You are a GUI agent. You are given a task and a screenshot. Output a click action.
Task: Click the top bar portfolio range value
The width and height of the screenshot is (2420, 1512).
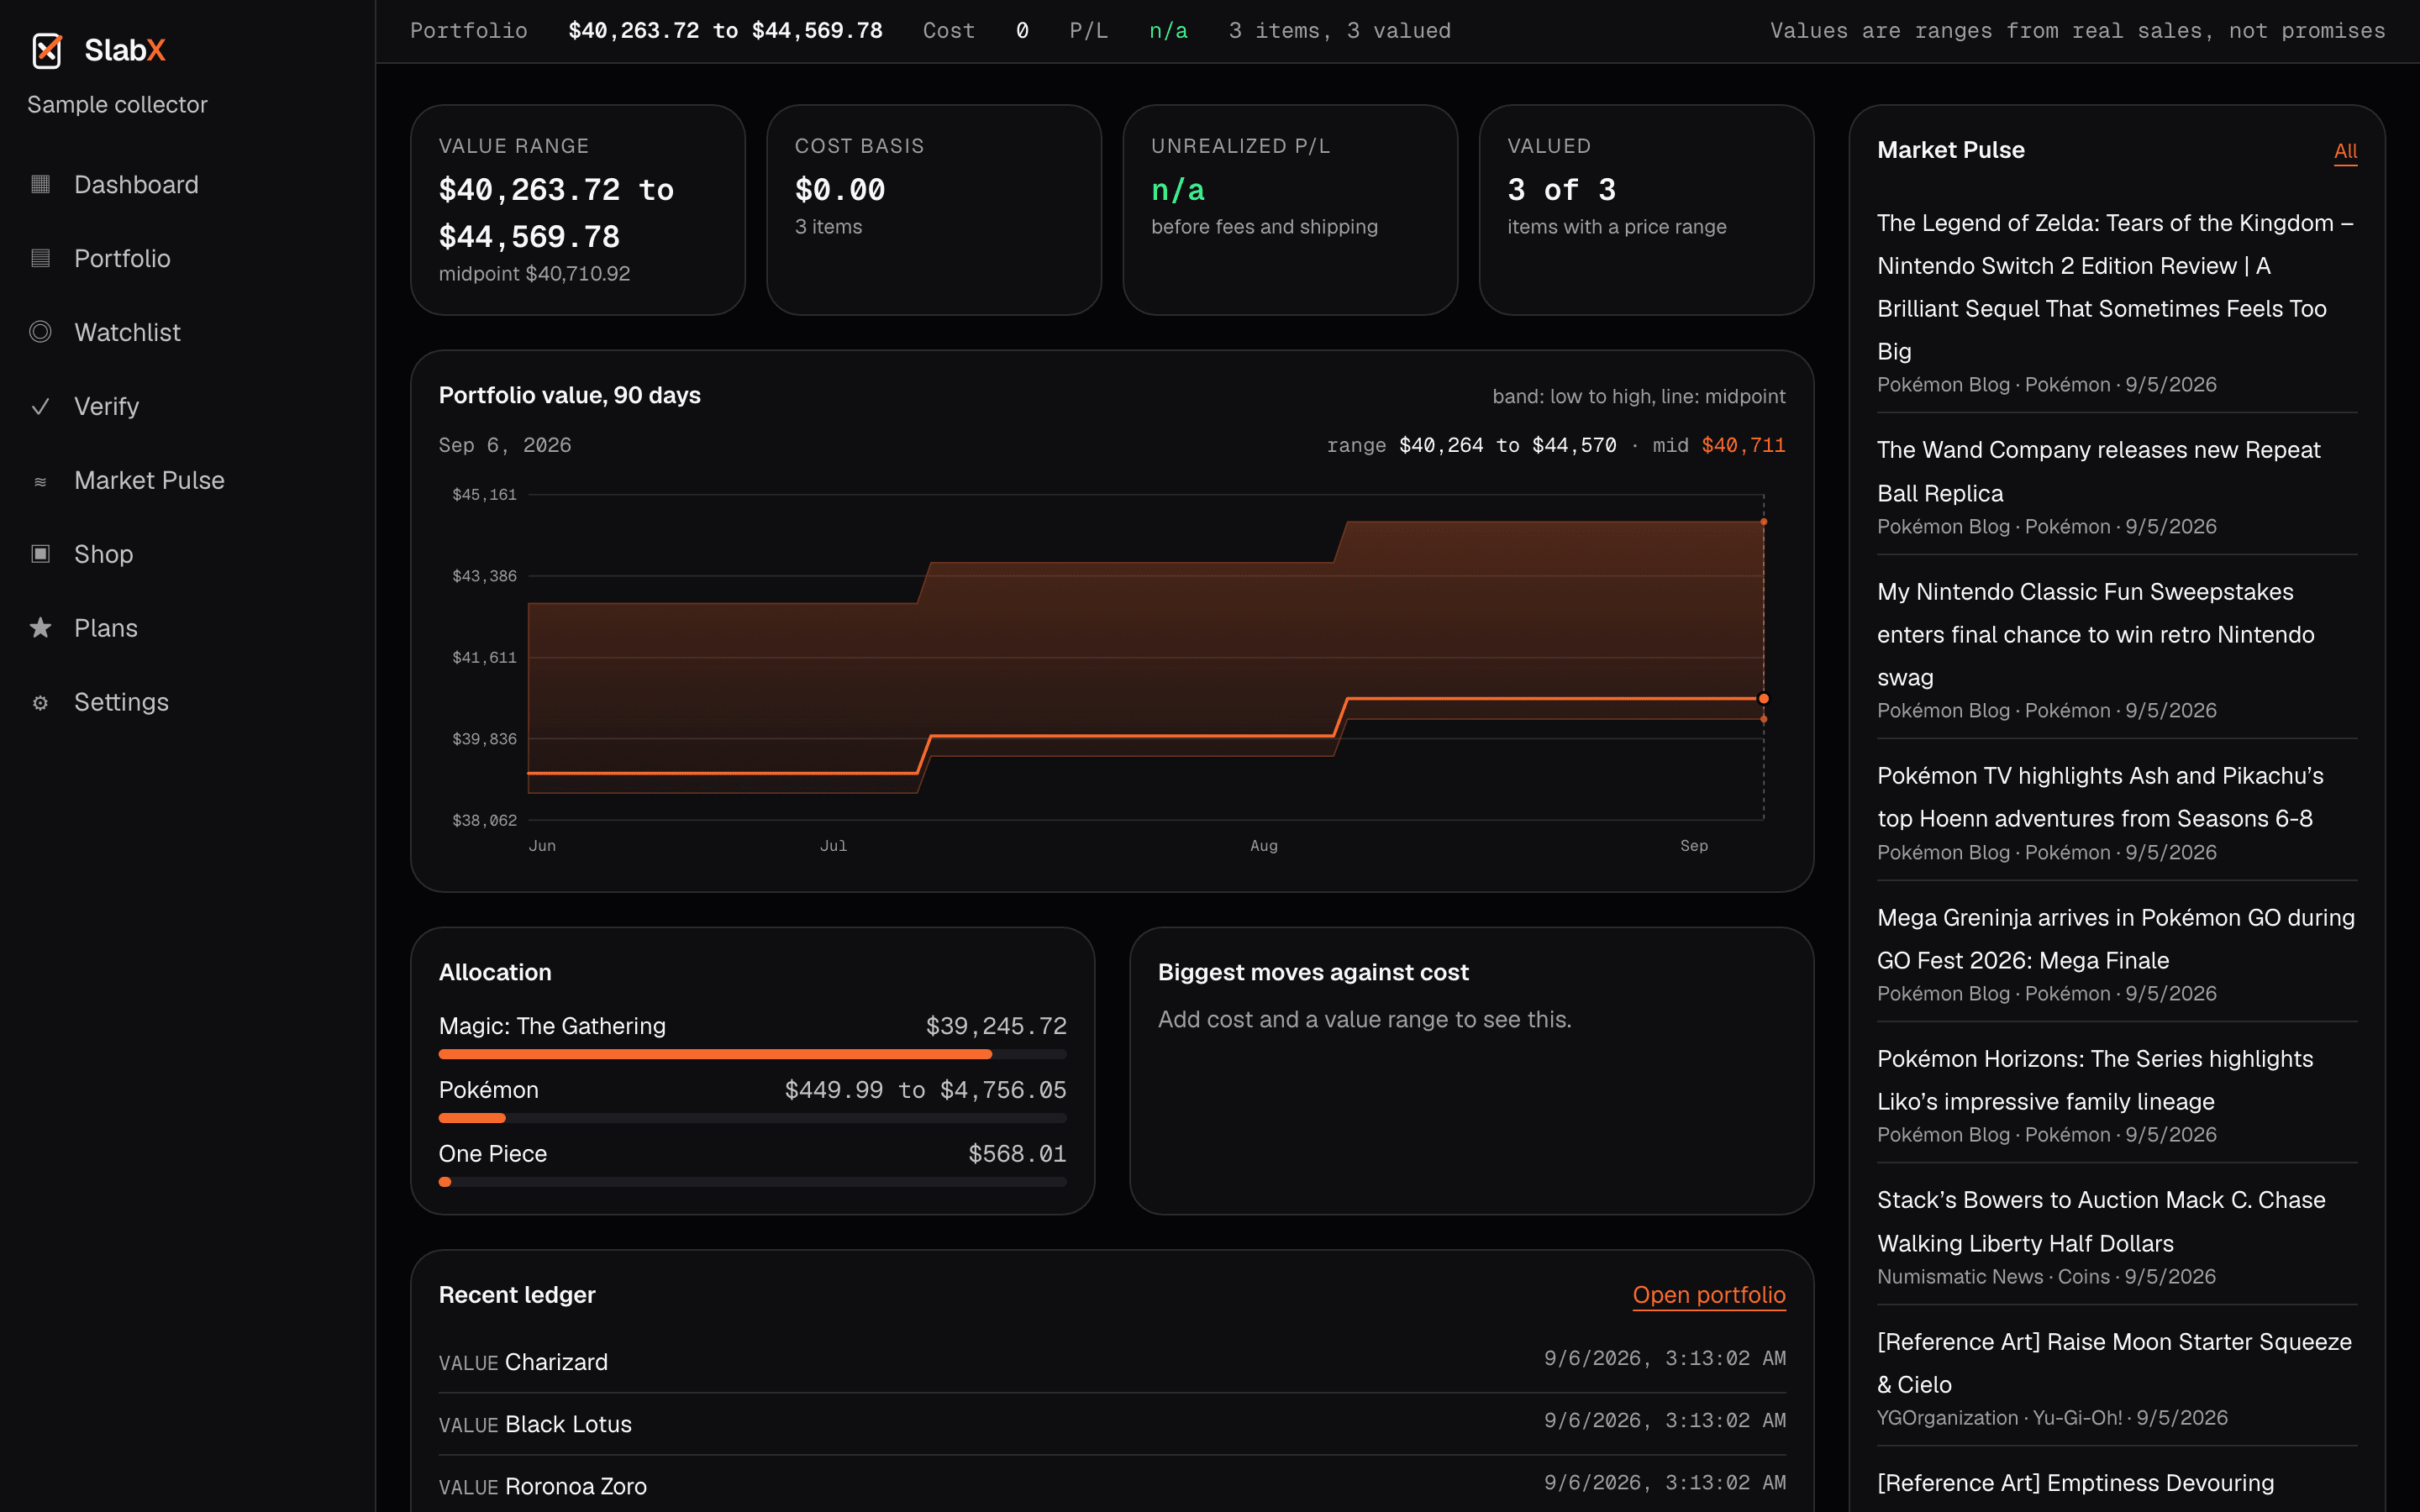point(725,31)
